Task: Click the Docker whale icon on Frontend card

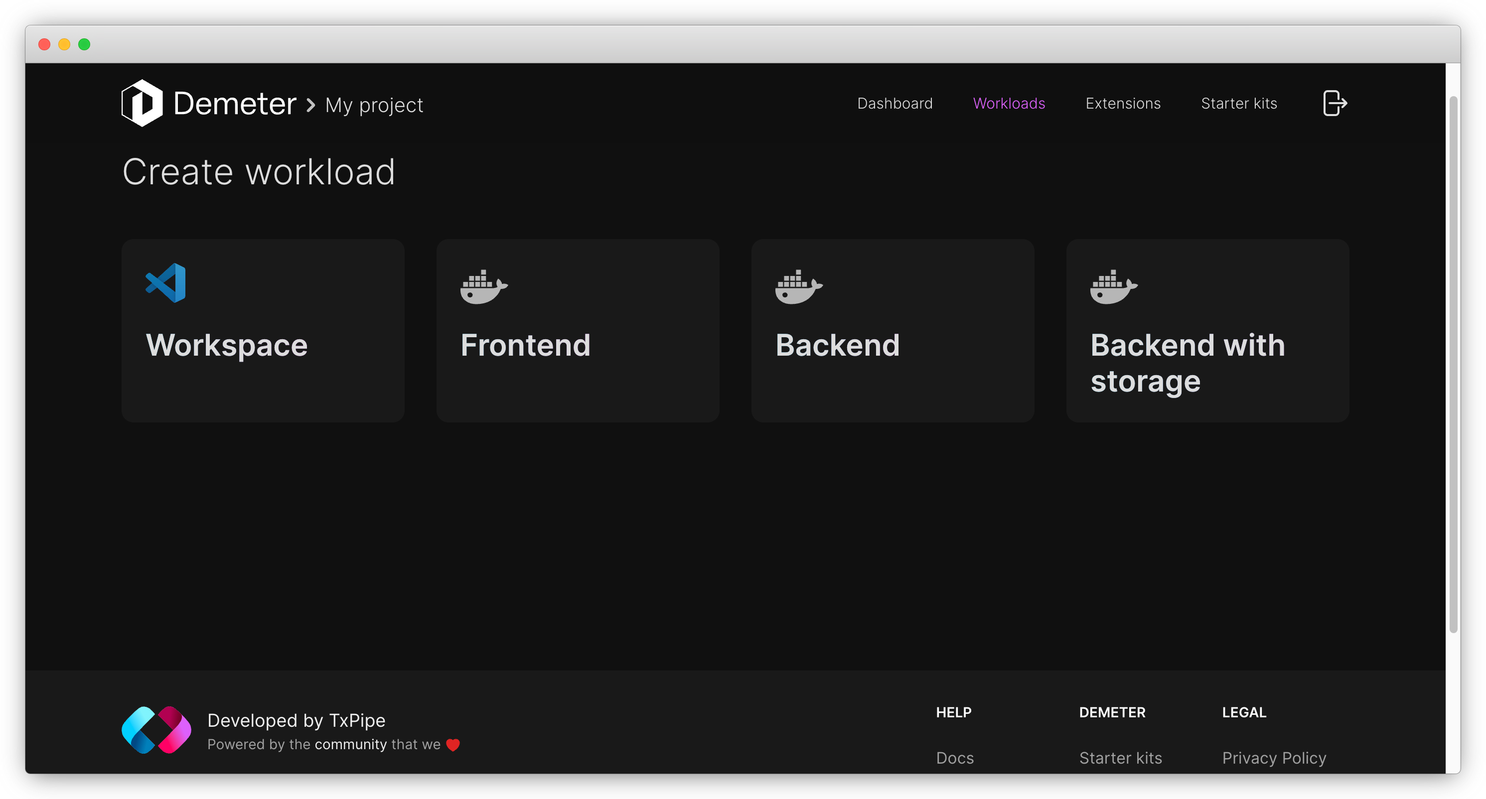Action: click(483, 286)
